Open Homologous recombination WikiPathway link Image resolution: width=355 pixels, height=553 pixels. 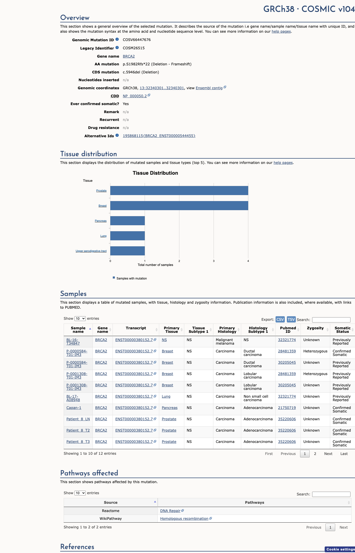coord(184,519)
